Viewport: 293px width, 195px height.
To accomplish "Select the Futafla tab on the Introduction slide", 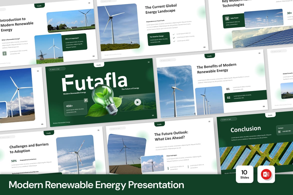I will [39, 5].
